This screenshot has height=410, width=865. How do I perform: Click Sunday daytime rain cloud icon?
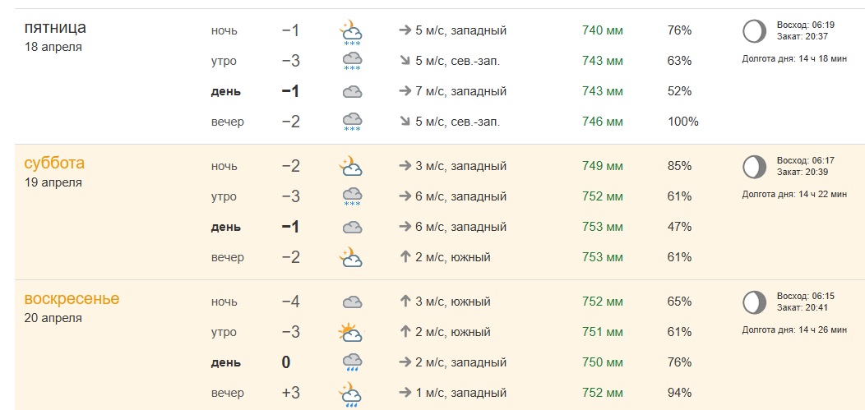(x=352, y=362)
